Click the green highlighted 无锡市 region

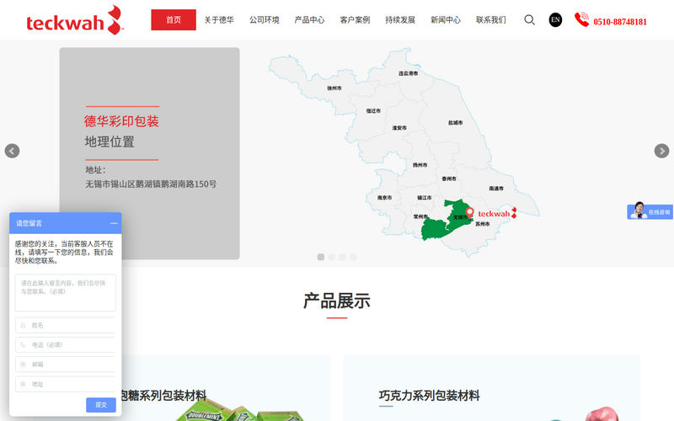447,221
